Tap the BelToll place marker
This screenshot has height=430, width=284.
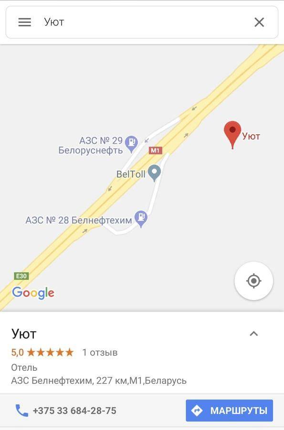(155, 173)
